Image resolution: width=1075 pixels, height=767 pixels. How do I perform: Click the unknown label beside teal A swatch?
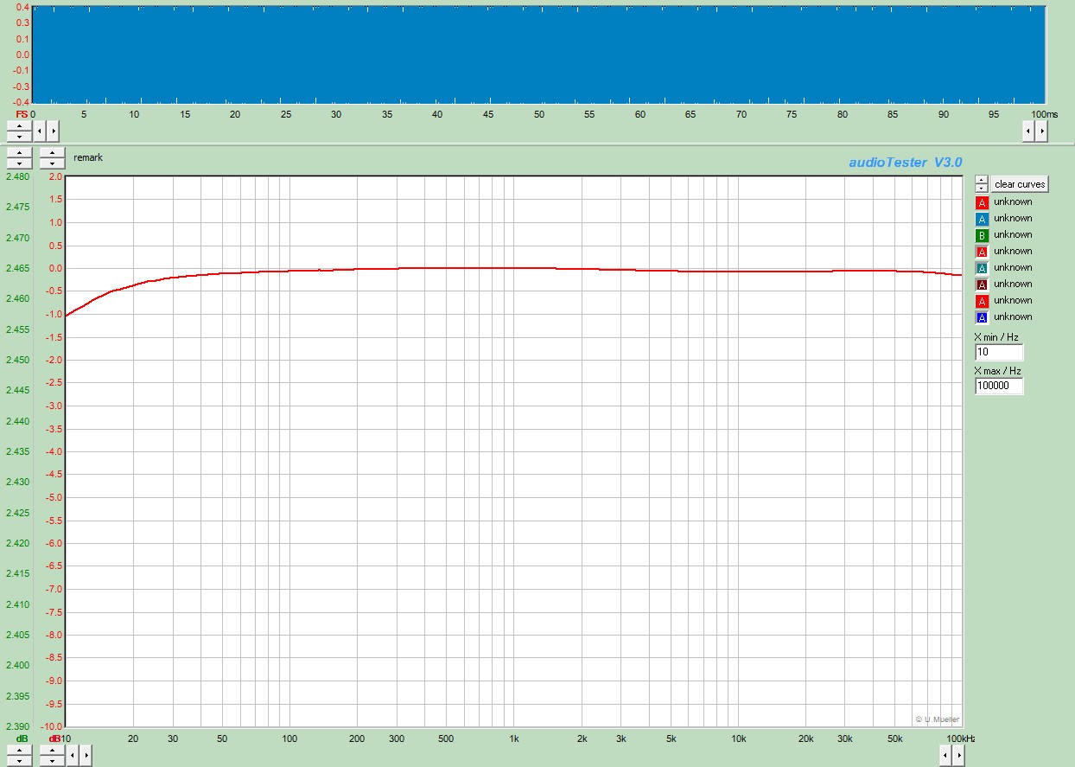[x=1013, y=267]
